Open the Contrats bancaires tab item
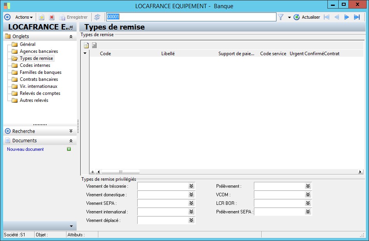The image size is (369, 241). tap(38, 79)
